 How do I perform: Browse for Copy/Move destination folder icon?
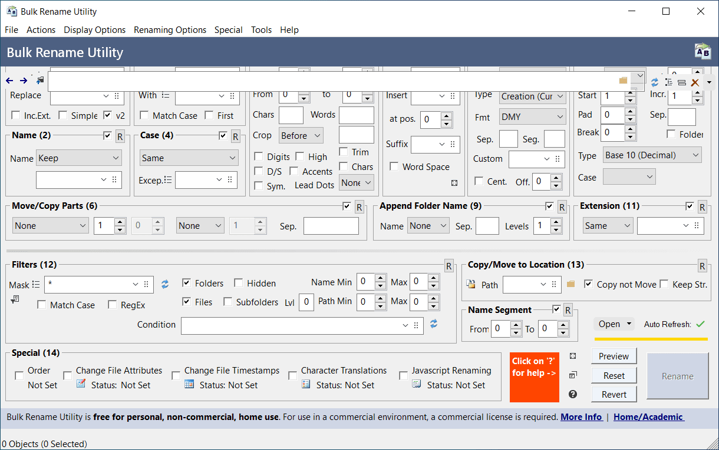[570, 284]
